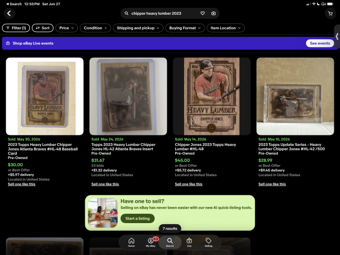340x255 pixels.
Task: Tap the back arrow button
Action: click(x=9, y=14)
